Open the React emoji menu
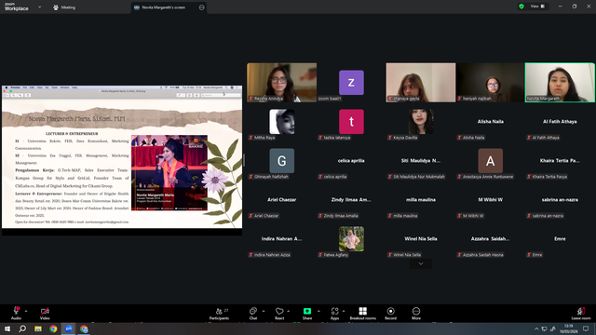This screenshot has width=596, height=335. (279, 314)
